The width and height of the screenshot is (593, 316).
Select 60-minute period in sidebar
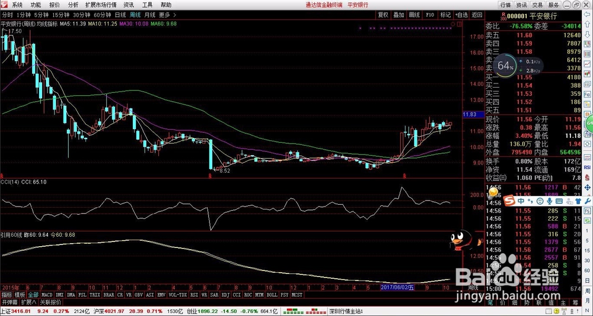tap(587, 270)
